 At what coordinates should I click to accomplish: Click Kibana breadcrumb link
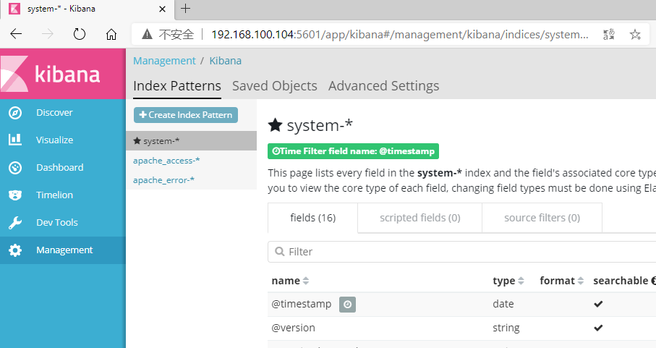[226, 61]
